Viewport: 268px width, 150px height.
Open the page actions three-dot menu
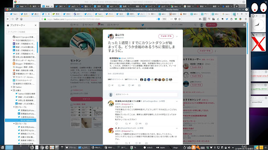coord(172,19)
